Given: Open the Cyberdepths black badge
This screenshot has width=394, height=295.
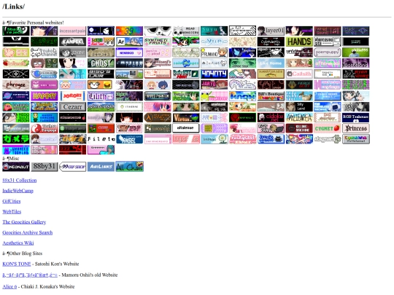Looking at the screenshot, I should [x=271, y=42].
